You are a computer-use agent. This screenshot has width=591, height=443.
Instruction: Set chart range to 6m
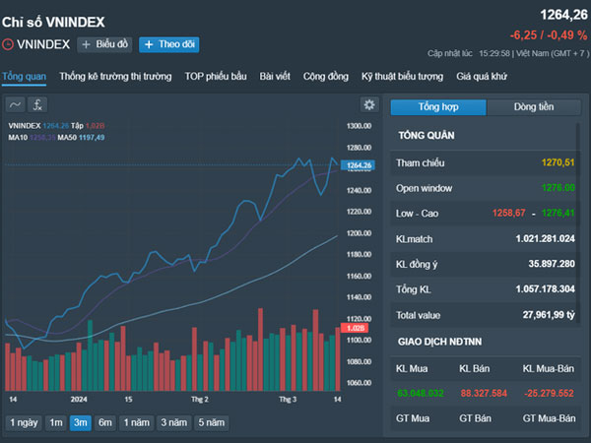coord(105,422)
